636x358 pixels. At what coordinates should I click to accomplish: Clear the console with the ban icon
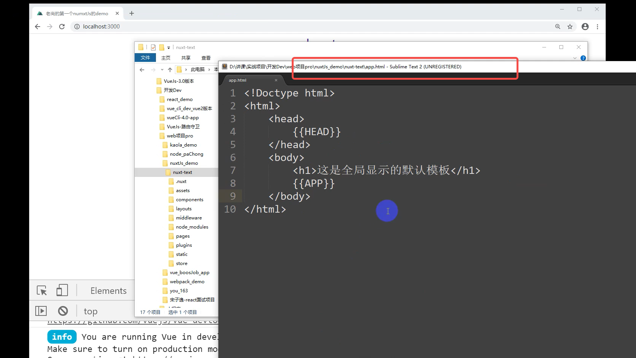tap(63, 311)
